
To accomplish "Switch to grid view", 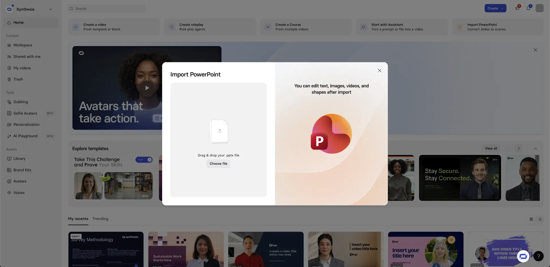I will point(531,219).
